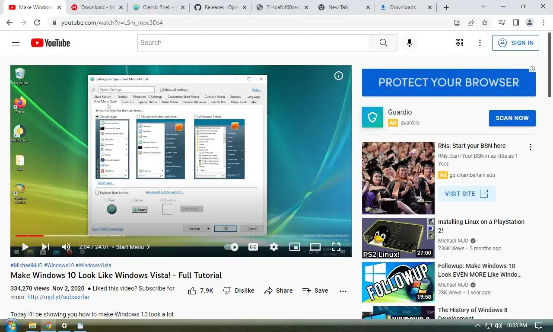Click the address bar URL

pos(112,22)
